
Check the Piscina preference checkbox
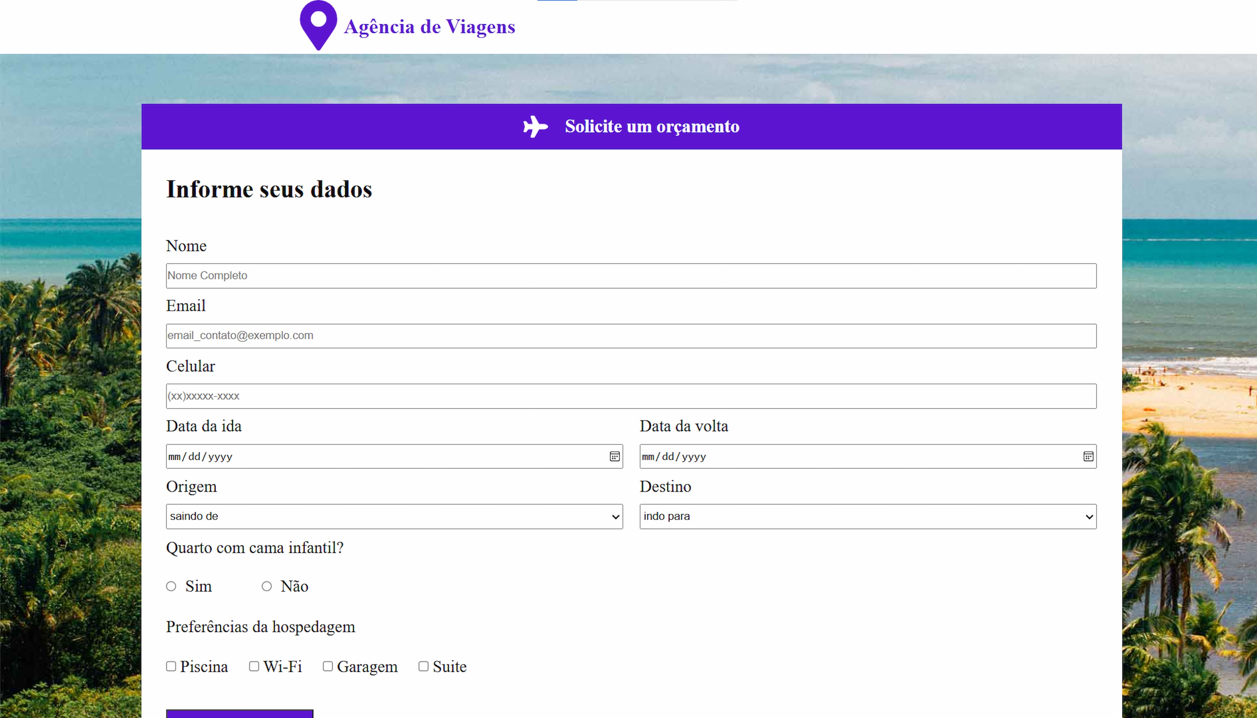[171, 666]
